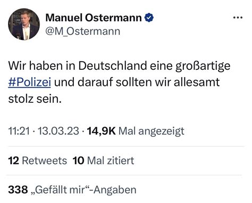Click the word Deutschland in the tweet
The height and width of the screenshot is (203, 252).
coord(113,66)
